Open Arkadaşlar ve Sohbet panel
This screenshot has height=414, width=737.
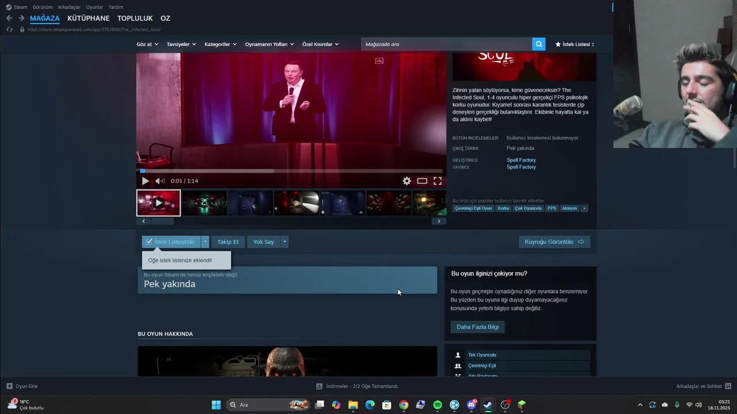[704, 386]
